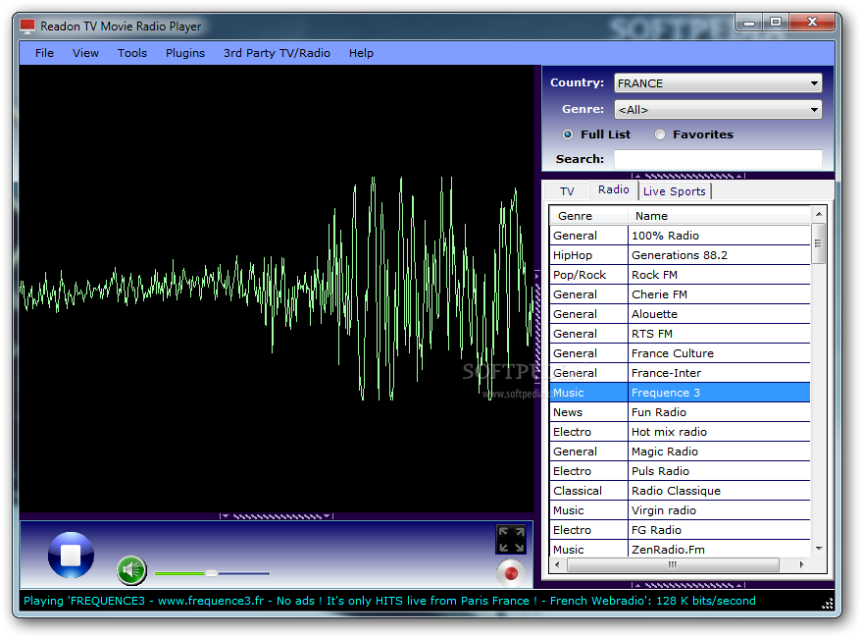Sort the list by the Genre column header
The height and width of the screenshot is (638, 862).
pyautogui.click(x=588, y=216)
